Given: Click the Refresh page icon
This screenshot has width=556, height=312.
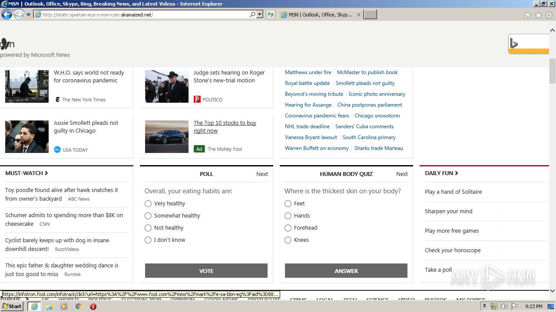Looking at the screenshot, I should [x=271, y=15].
